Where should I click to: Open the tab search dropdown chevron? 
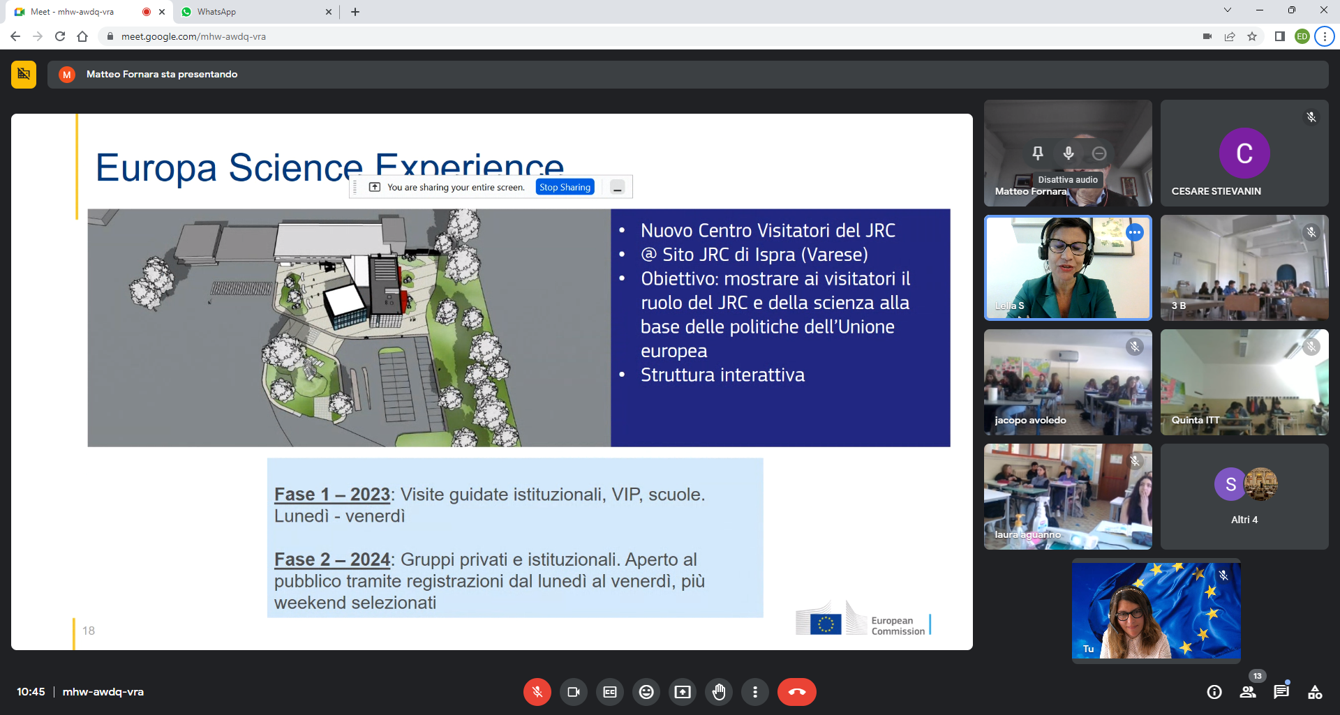(x=1228, y=10)
